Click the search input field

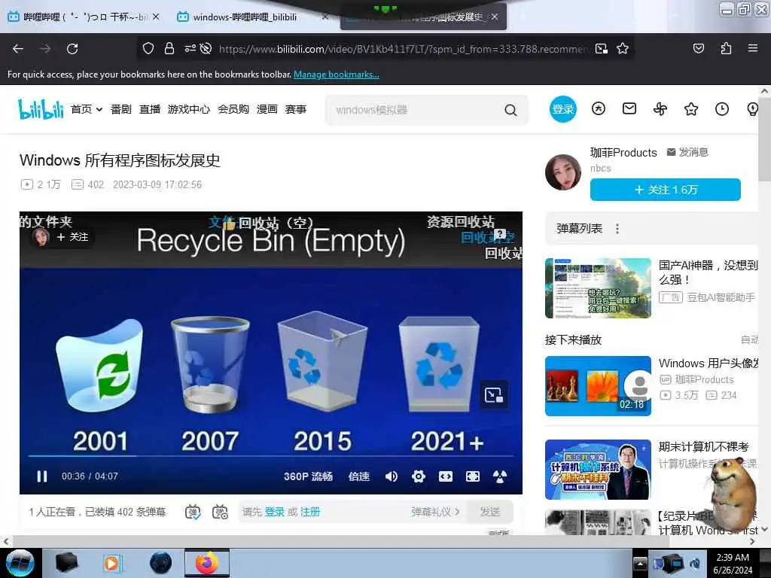click(416, 110)
